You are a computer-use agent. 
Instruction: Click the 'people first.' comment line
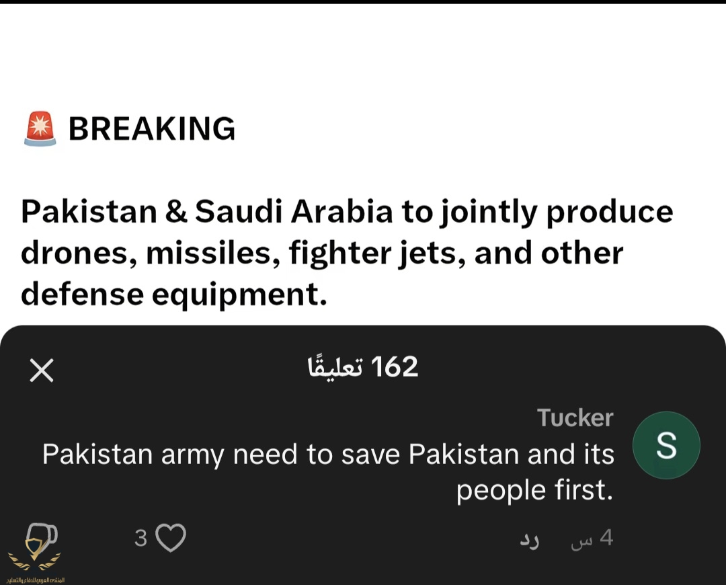pyautogui.click(x=534, y=490)
